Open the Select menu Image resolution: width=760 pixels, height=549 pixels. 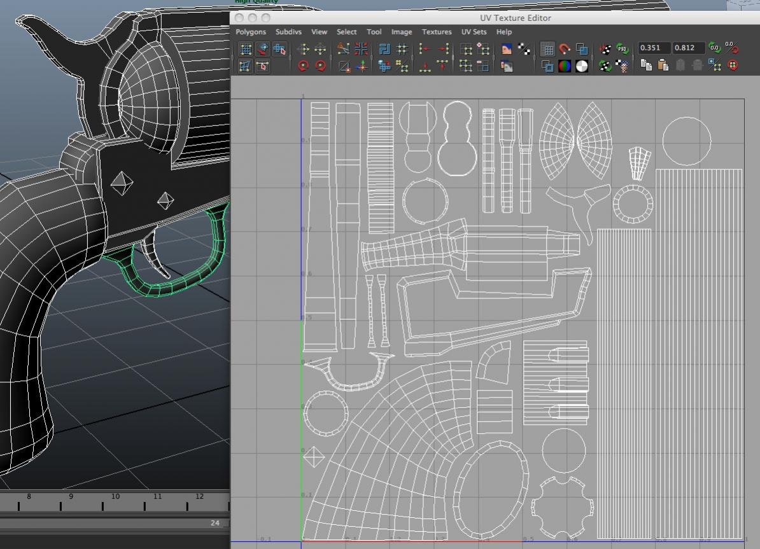pyautogui.click(x=346, y=32)
